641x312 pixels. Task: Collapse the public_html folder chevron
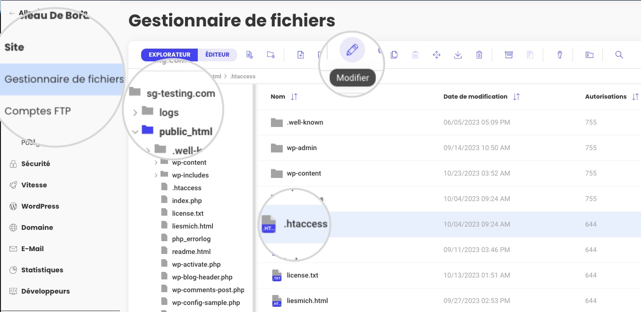click(135, 132)
